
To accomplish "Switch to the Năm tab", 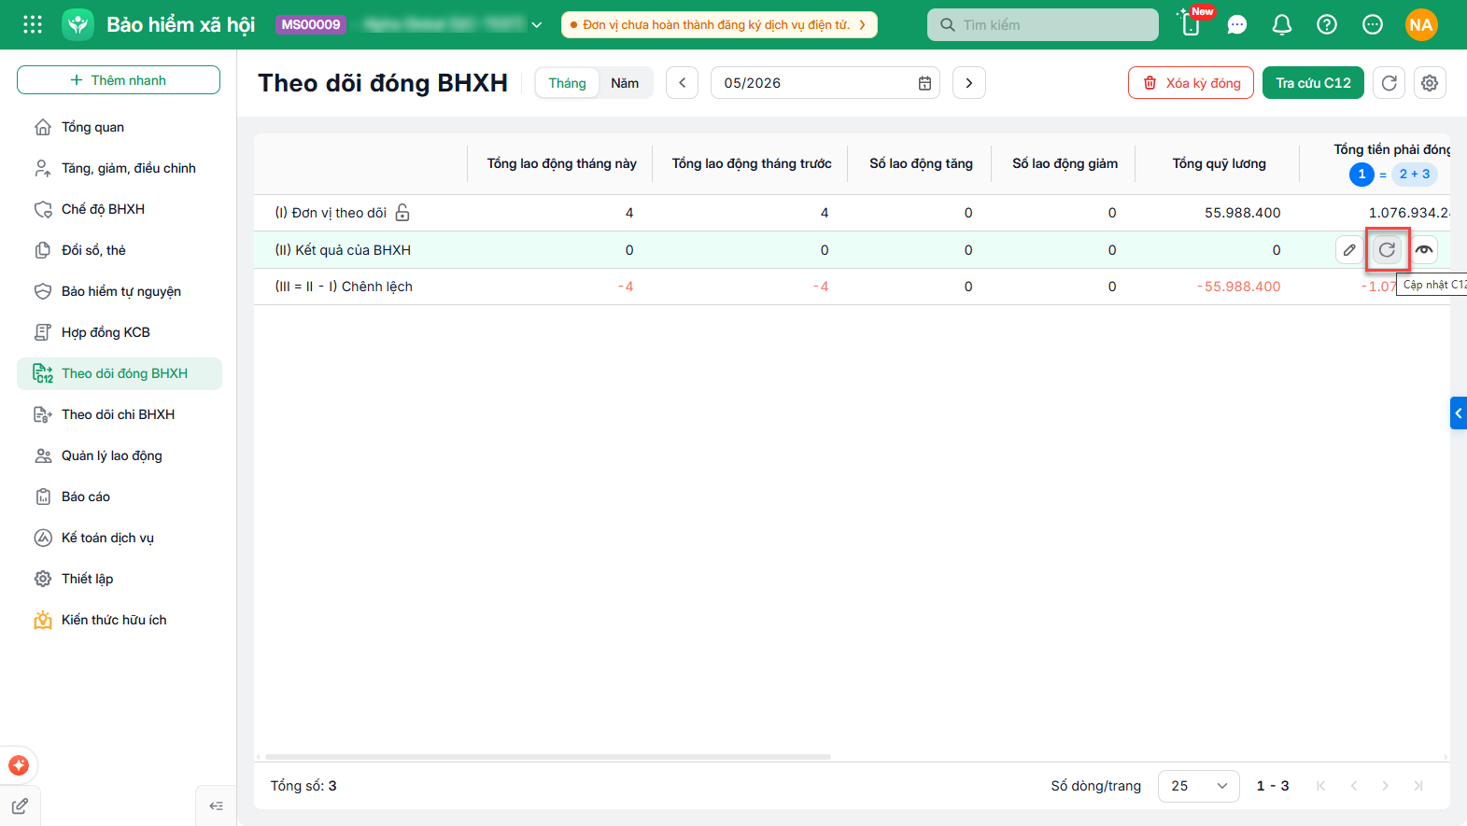I will click(x=625, y=83).
